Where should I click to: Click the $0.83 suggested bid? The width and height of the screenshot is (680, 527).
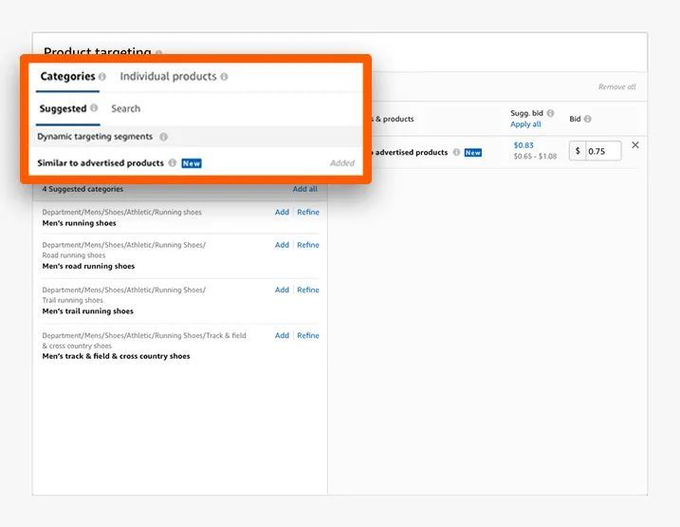coord(524,145)
